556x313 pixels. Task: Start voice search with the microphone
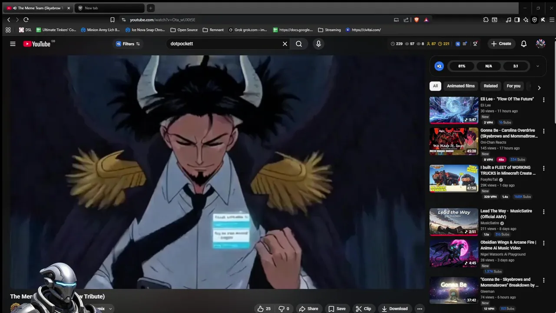(318, 43)
